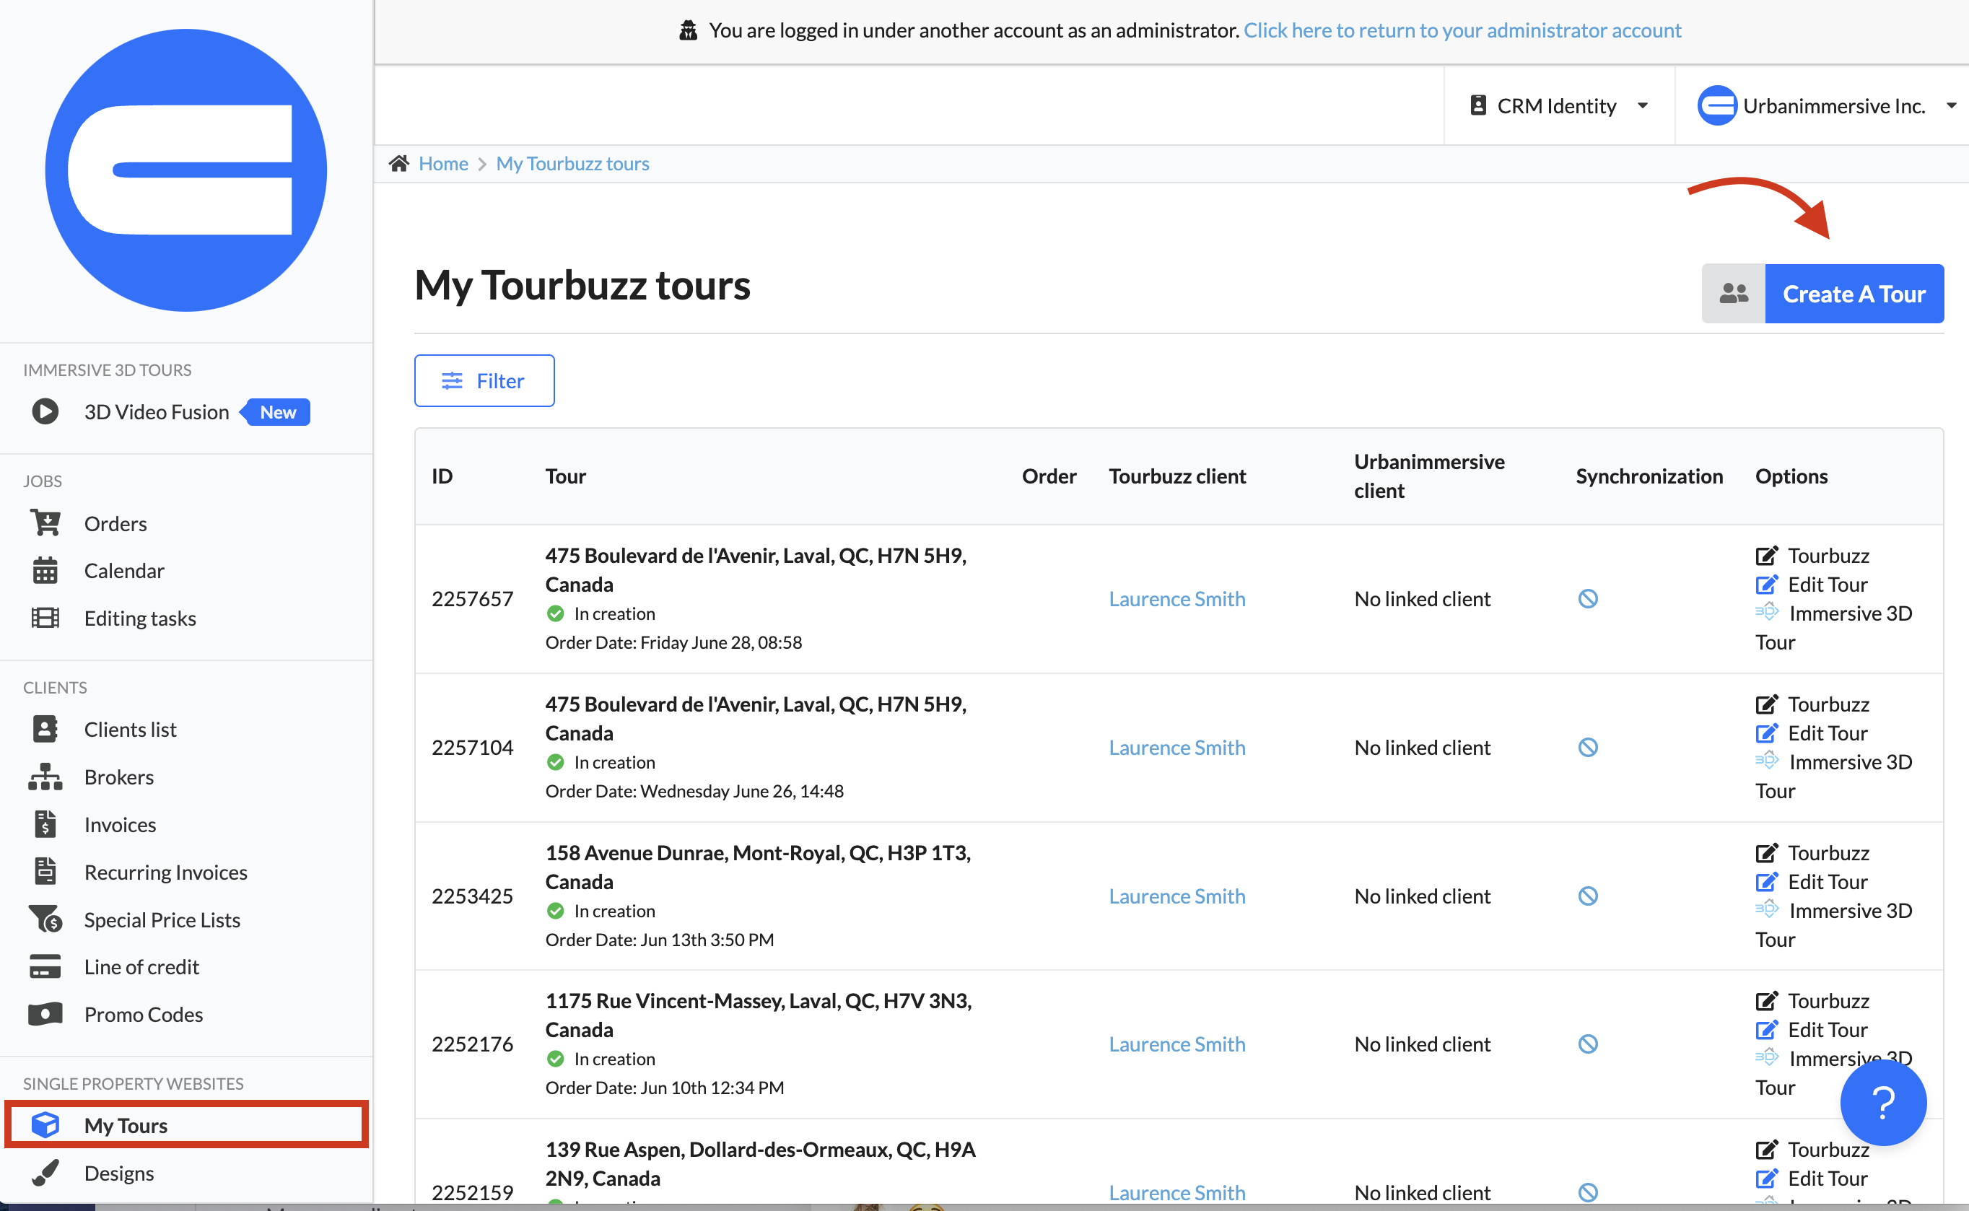This screenshot has height=1211, width=1969.
Task: Click the Synchronization column header
Action: click(1649, 476)
